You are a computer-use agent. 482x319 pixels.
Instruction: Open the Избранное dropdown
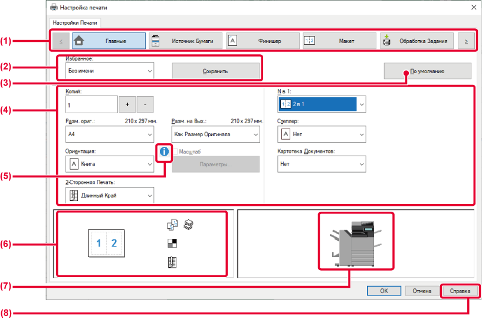110,71
